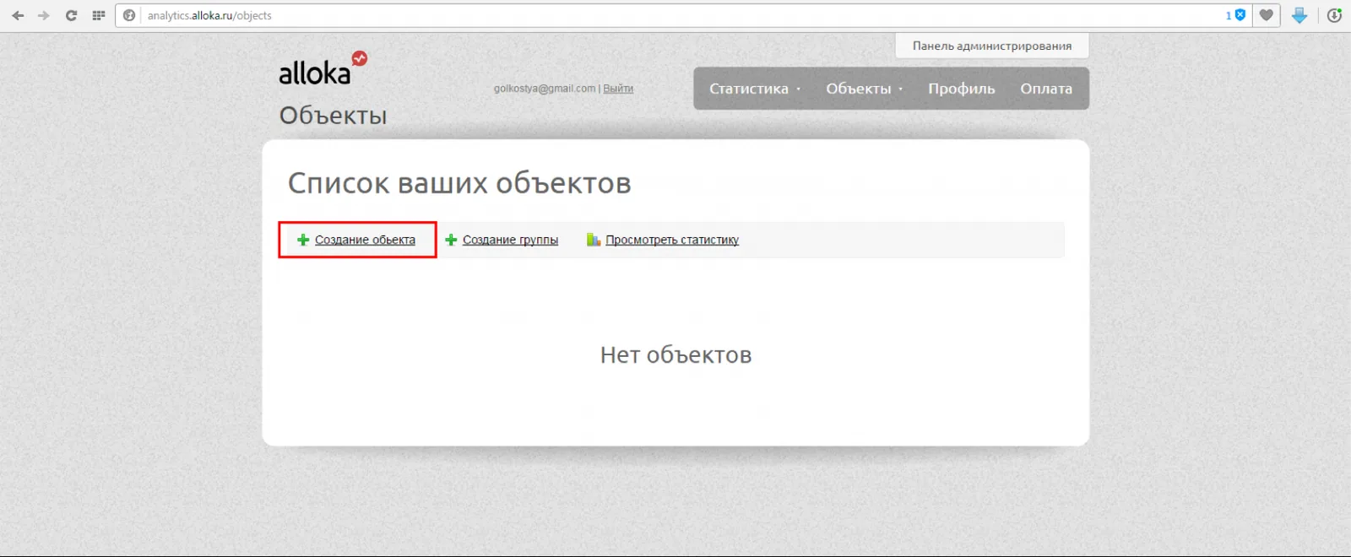Open downloads with the blue arrow icon
This screenshot has width=1351, height=557.
(1299, 15)
